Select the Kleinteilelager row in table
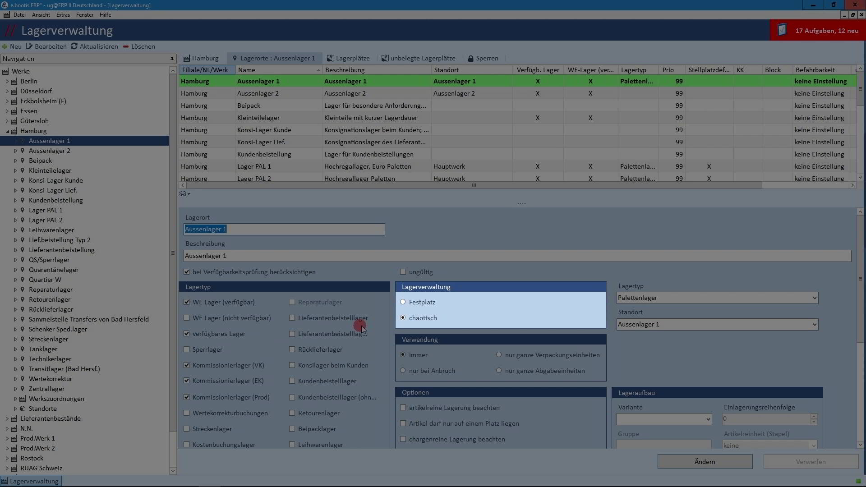Image resolution: width=866 pixels, height=487 pixels. tap(517, 118)
